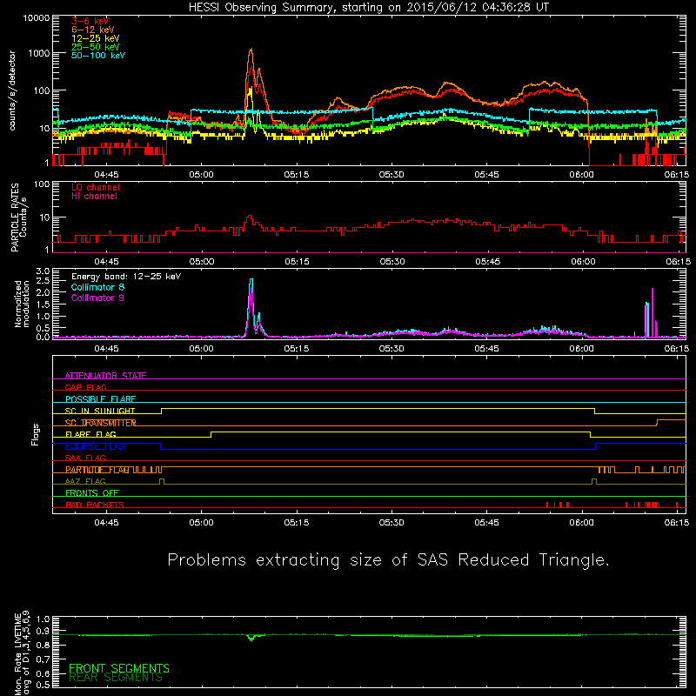The width and height of the screenshot is (696, 696).
Task: Click the REAR SEGMENTS legend label
Action: pyautogui.click(x=116, y=678)
